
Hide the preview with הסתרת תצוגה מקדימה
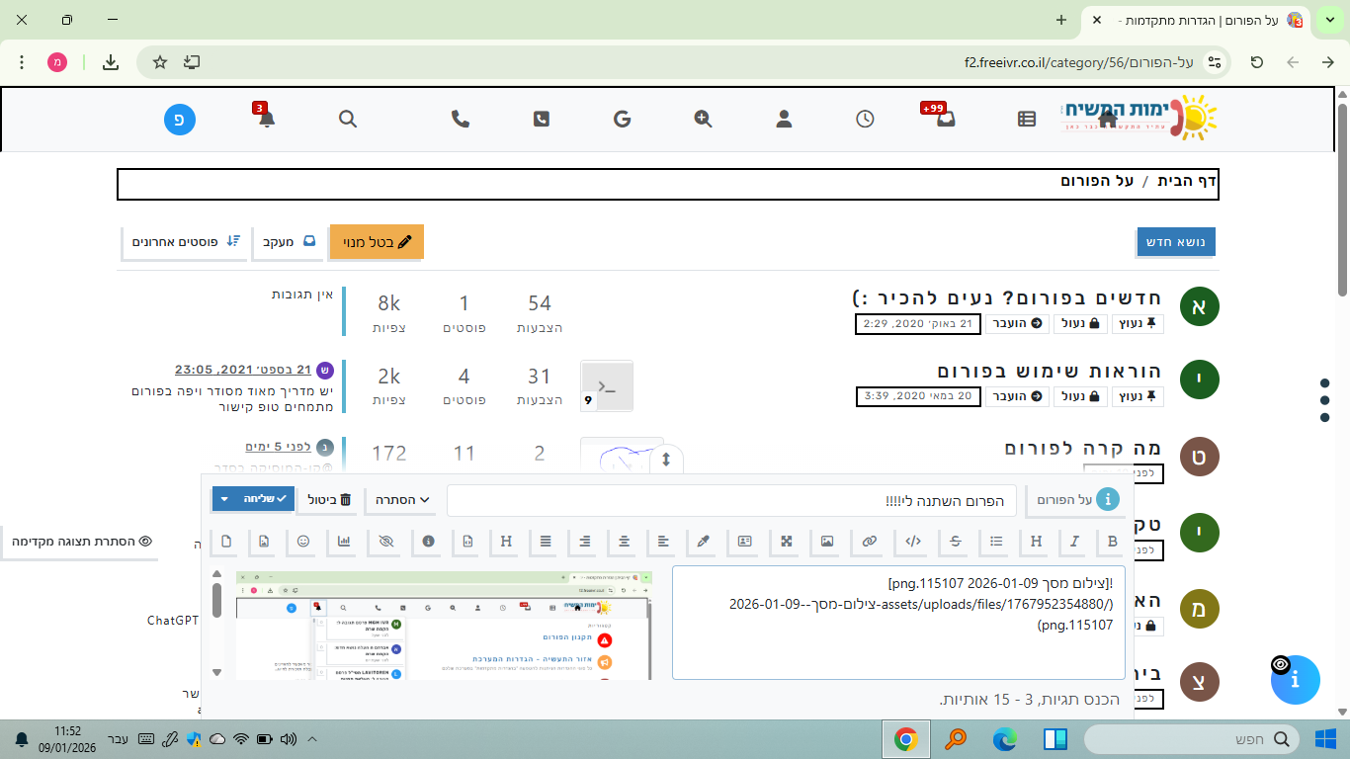click(x=82, y=542)
